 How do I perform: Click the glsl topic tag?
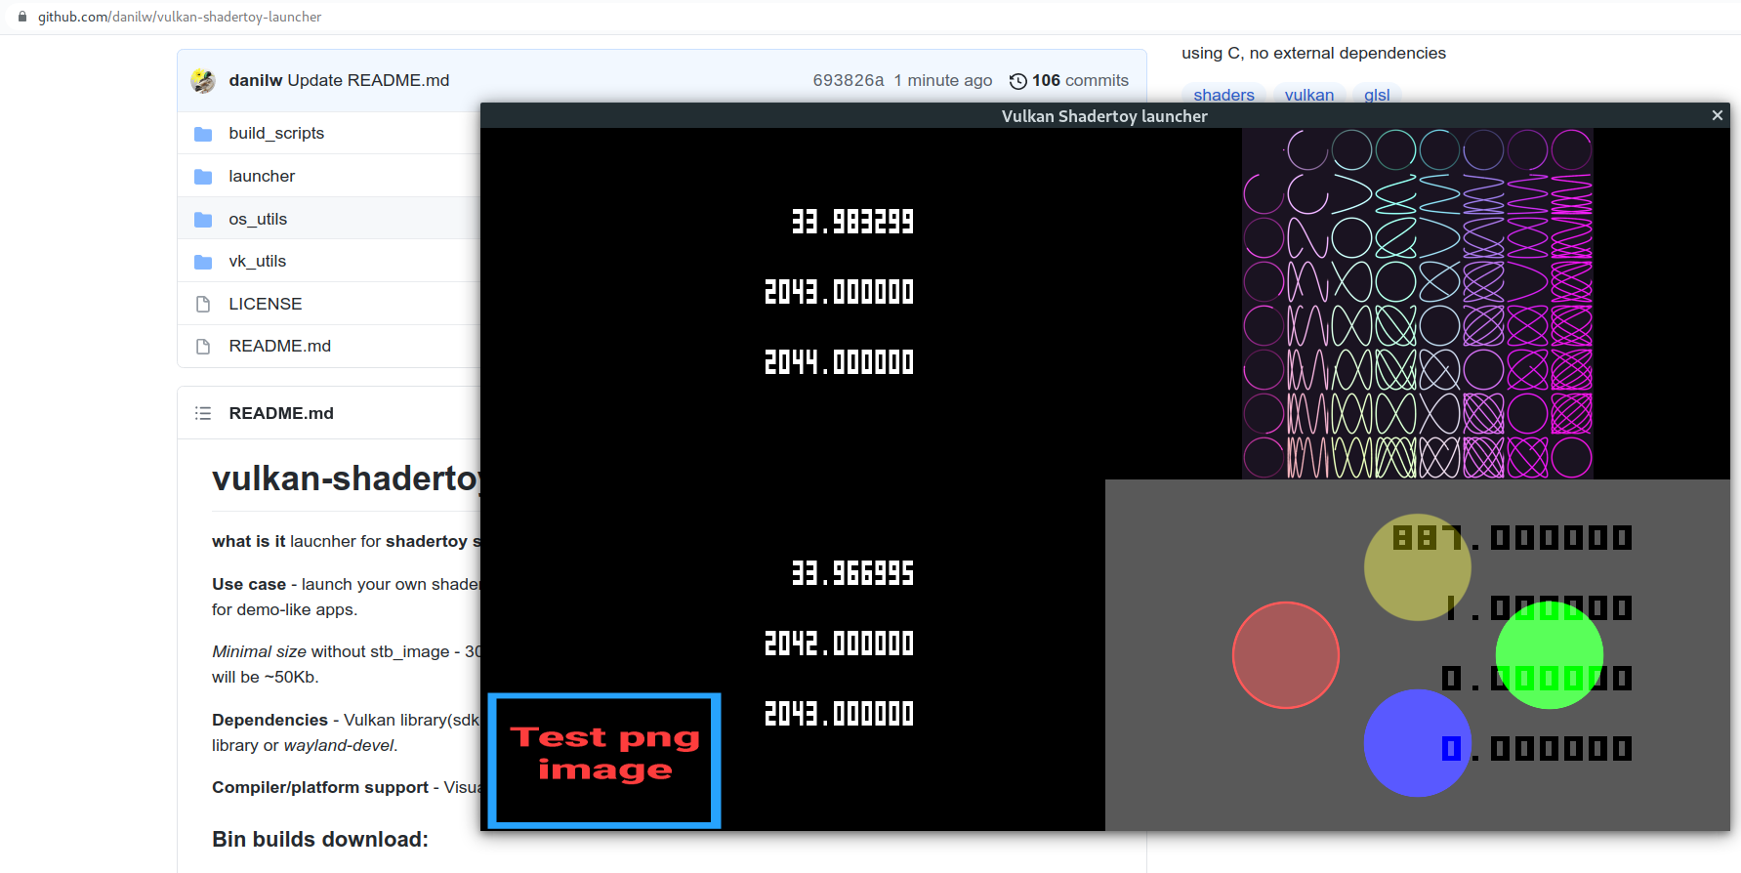(1377, 95)
